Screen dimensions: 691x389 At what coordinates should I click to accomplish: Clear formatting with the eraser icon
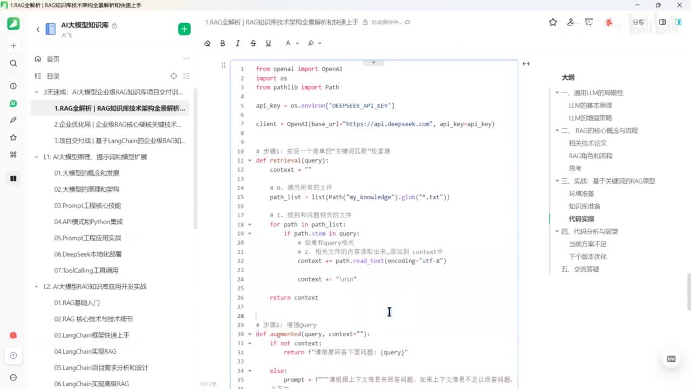207,43
